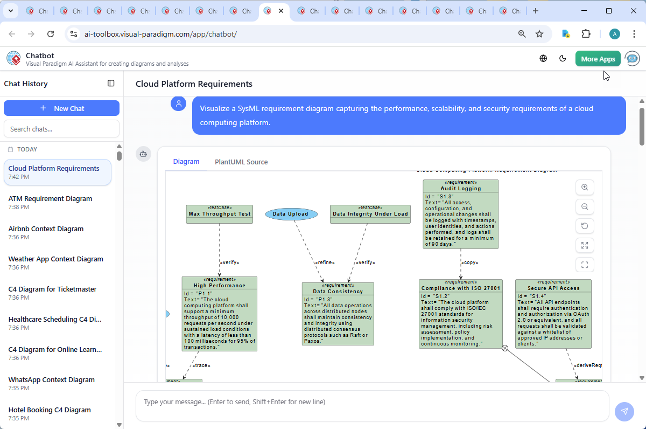Enter fullscreen using the brackets icon
The height and width of the screenshot is (429, 646).
(585, 264)
